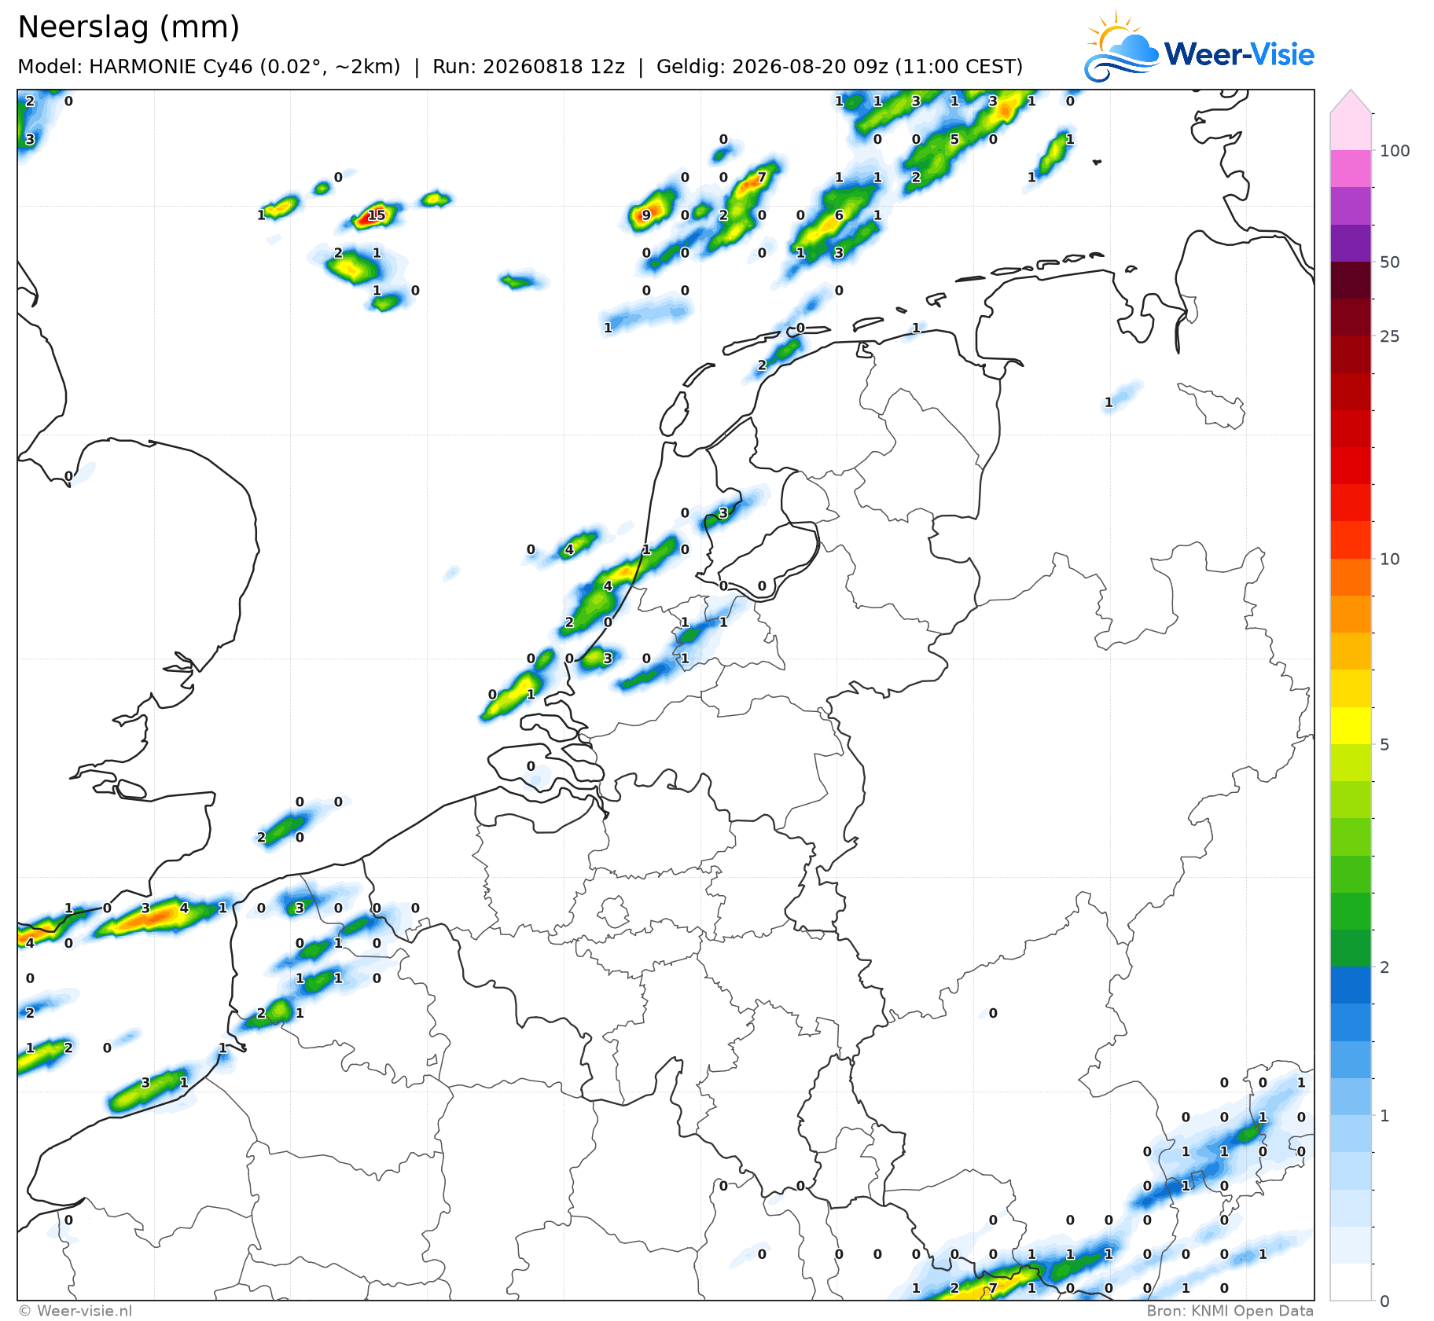Click the © Weer-visie.nl copyright link
Viewport: 1434px width, 1321px height.
coord(75,1311)
